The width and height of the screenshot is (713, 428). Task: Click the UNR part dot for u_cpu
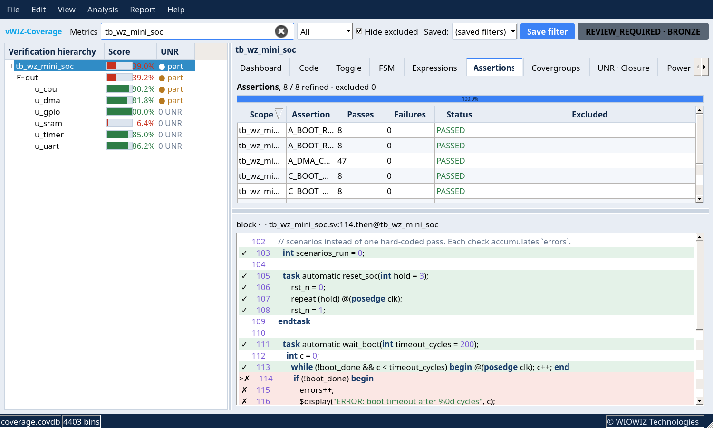pyautogui.click(x=162, y=89)
